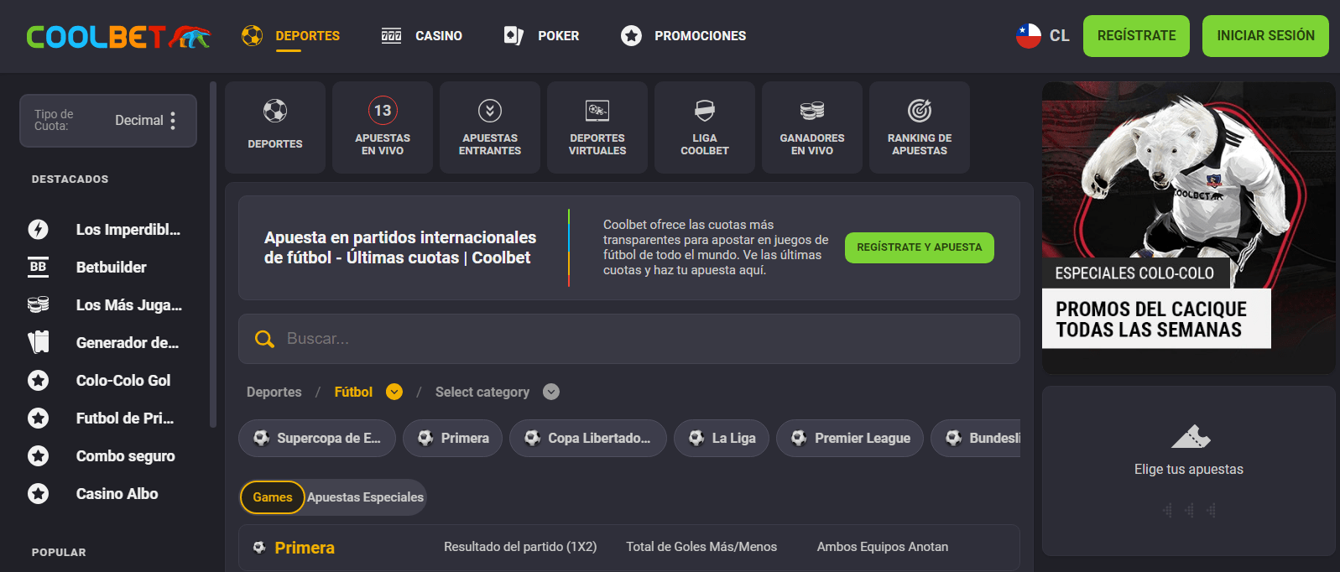The width and height of the screenshot is (1340, 572).
Task: Click the betslip ticket icon
Action: [x=1190, y=436]
